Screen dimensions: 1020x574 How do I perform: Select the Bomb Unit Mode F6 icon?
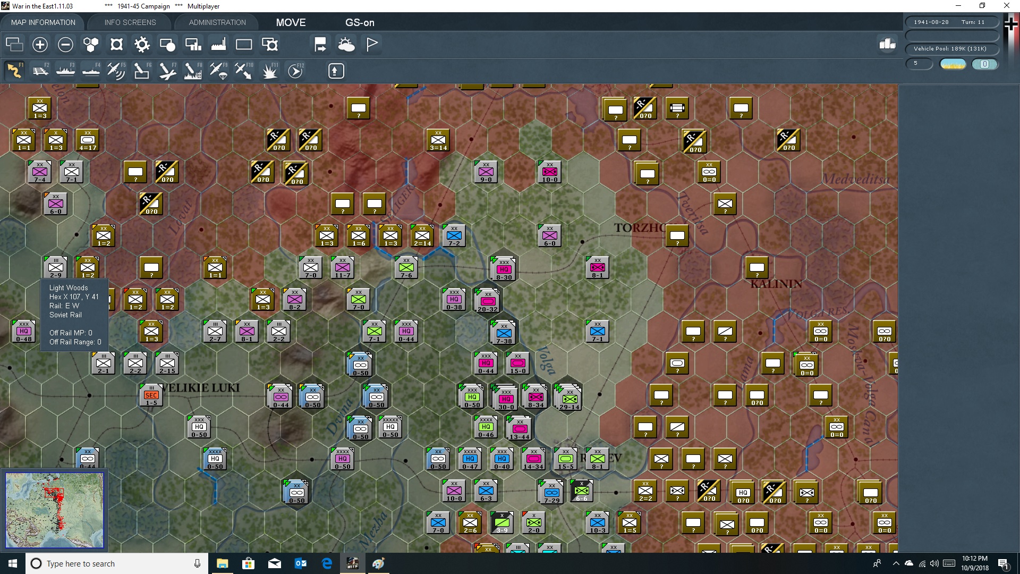click(142, 71)
